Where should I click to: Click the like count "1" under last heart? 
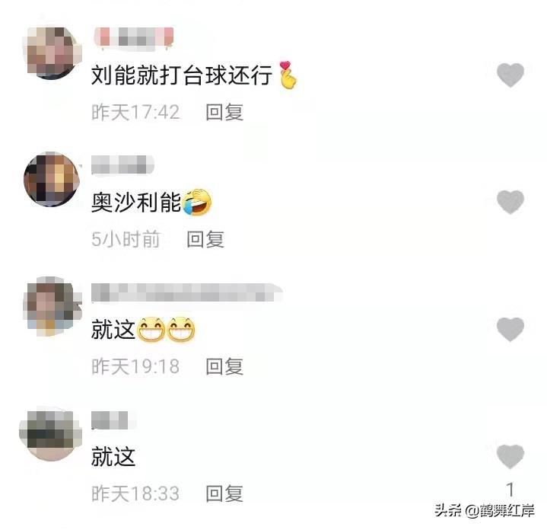click(510, 489)
